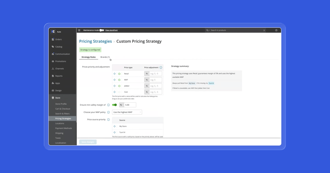Click the Jobber price adjustment field
330x173 pixels.
point(155,86)
